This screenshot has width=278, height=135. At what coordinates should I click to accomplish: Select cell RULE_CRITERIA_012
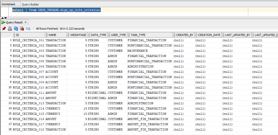click(29, 98)
